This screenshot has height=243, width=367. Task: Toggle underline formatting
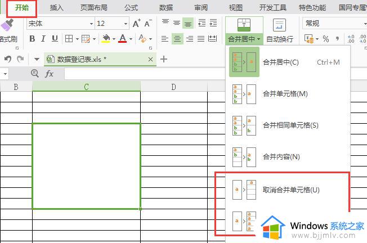(55, 39)
